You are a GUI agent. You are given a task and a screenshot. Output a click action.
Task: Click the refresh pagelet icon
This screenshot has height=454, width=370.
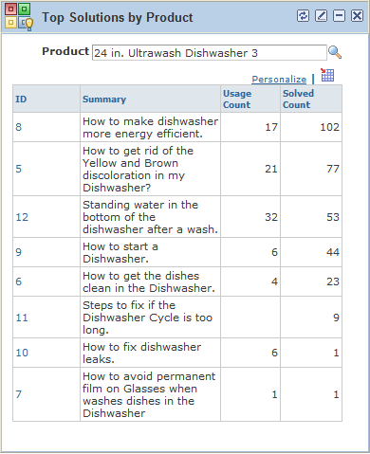pos(303,15)
